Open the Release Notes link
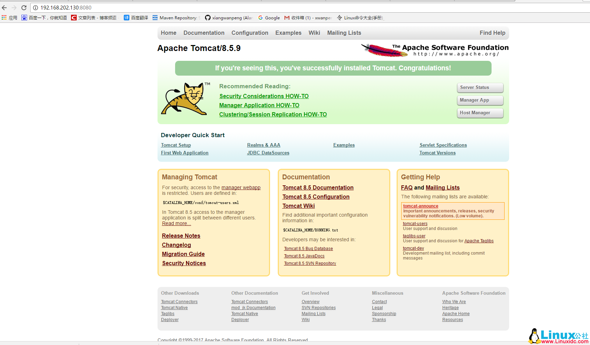The width and height of the screenshot is (590, 345). pyautogui.click(x=181, y=236)
